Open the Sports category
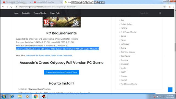This screenshot has height=99, width=176. tap(123, 68)
